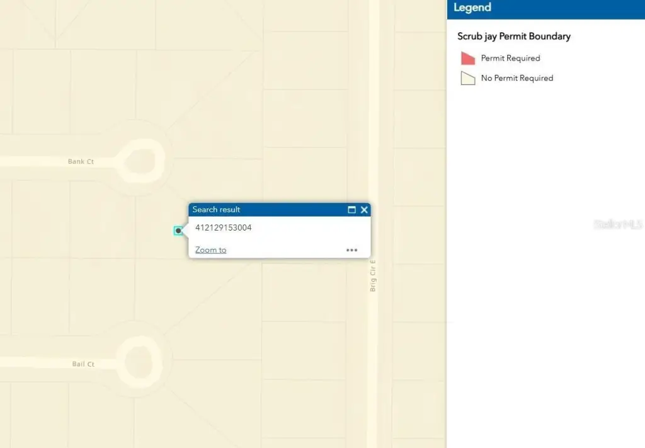Screen dimensions: 645x448
Task: Click the Scrub jay Permit Boundary layer title
Action: (513, 37)
